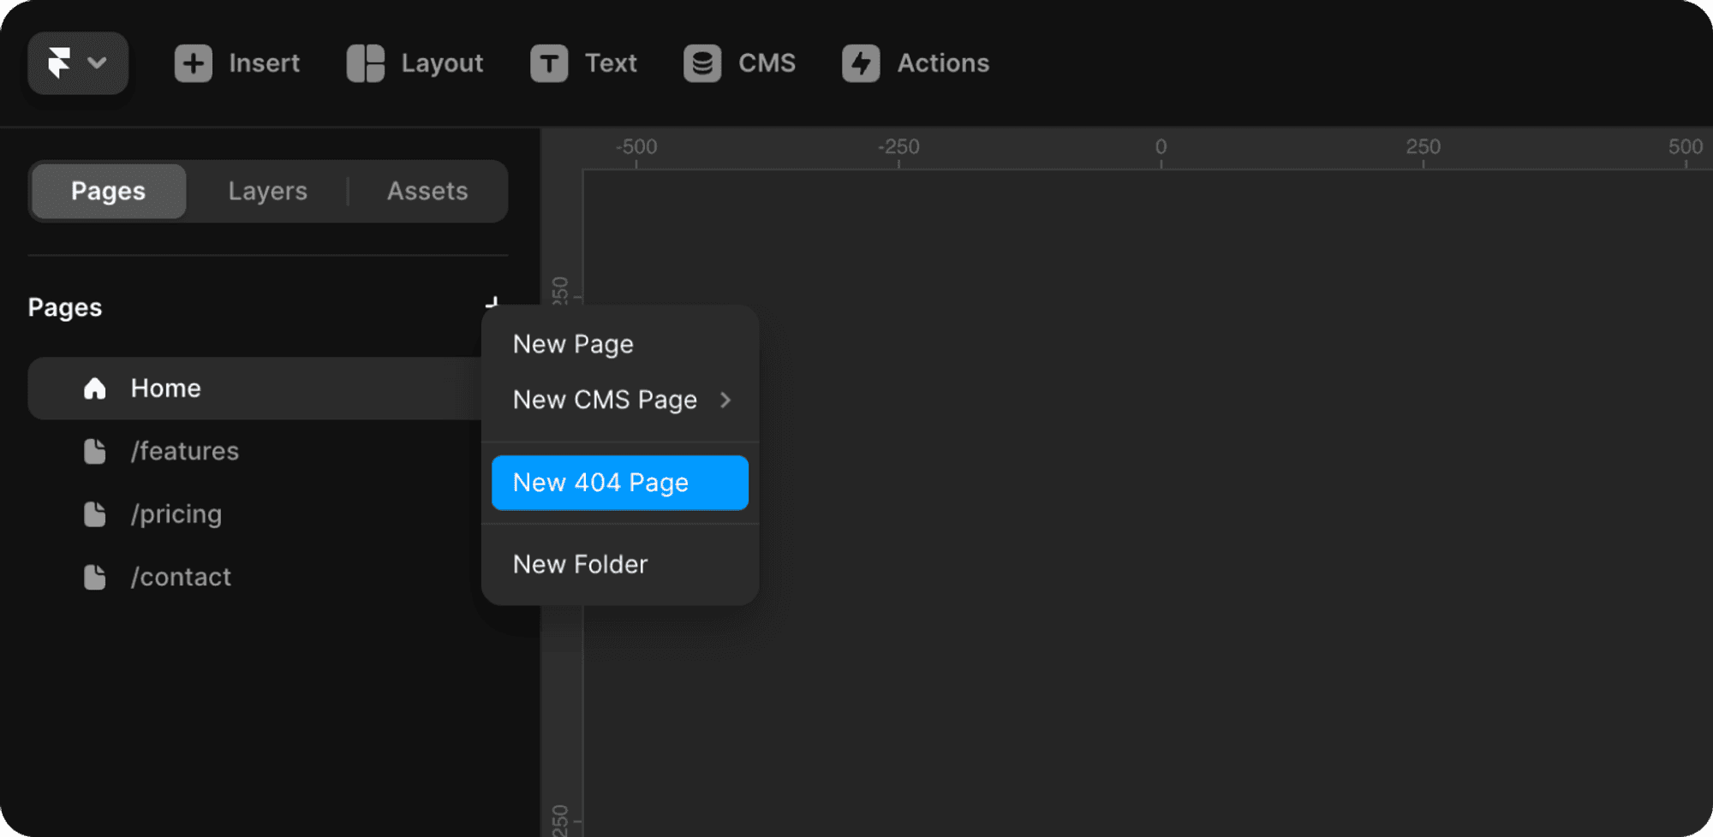Screen dimensions: 1713x837
Task: Open the /pricing page
Action: (176, 514)
